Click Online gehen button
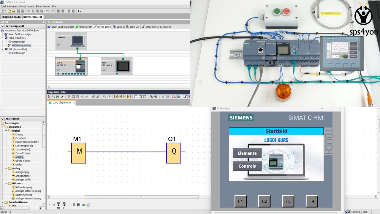 tap(84, 27)
